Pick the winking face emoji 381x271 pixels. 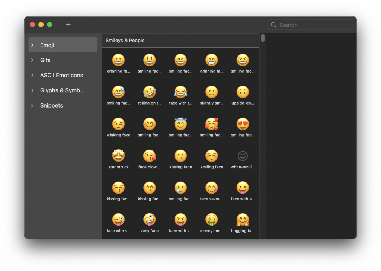click(x=118, y=124)
